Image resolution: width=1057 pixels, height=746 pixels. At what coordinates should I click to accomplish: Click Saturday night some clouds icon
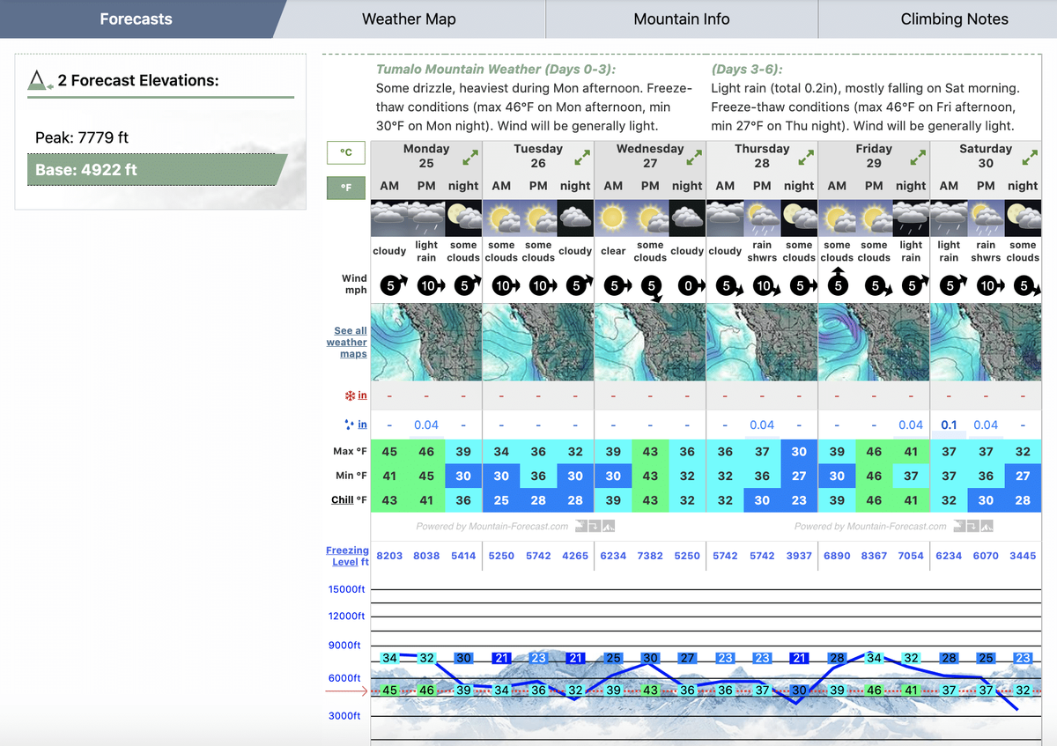tap(1023, 218)
